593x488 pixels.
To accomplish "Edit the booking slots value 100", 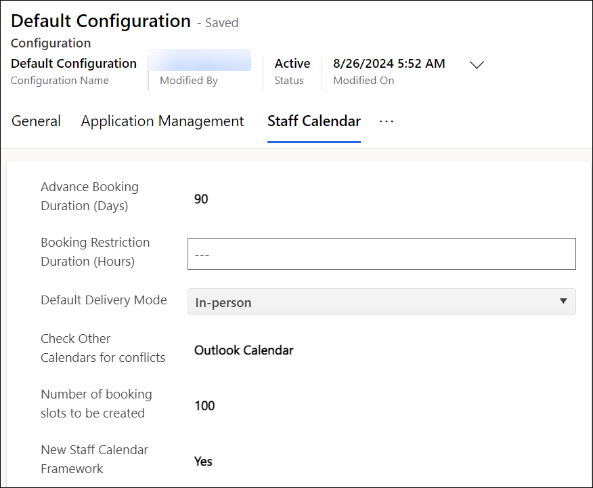I will (204, 406).
